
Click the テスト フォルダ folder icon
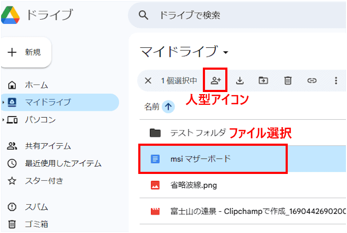coord(155,132)
